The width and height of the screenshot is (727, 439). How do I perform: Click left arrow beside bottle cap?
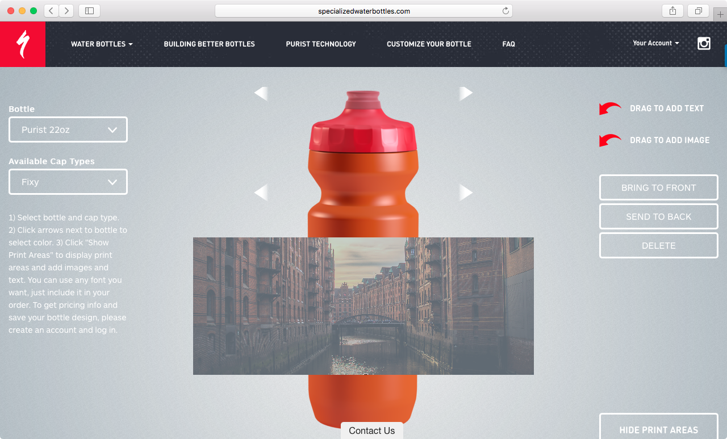[x=261, y=94]
